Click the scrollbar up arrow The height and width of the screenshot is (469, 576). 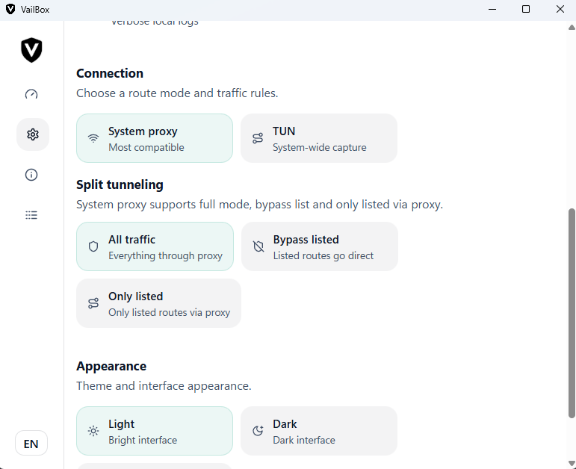tap(572, 27)
